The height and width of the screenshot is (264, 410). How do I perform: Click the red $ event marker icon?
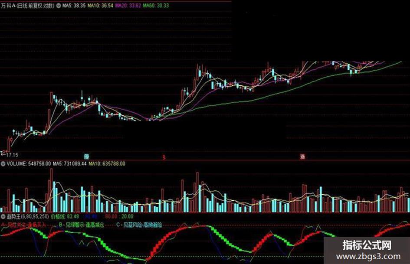coord(164,157)
